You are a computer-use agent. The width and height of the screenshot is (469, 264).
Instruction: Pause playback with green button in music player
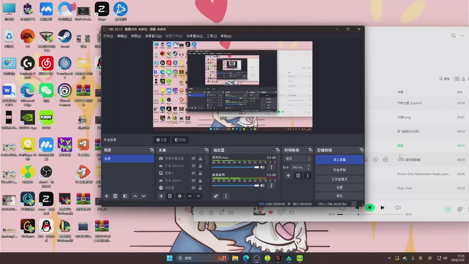370,208
